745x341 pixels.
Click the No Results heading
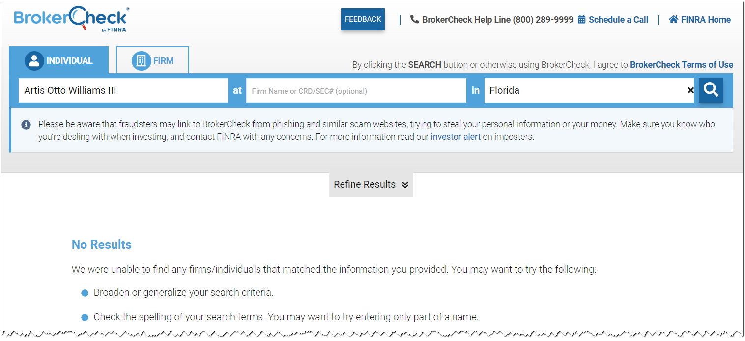tap(102, 245)
